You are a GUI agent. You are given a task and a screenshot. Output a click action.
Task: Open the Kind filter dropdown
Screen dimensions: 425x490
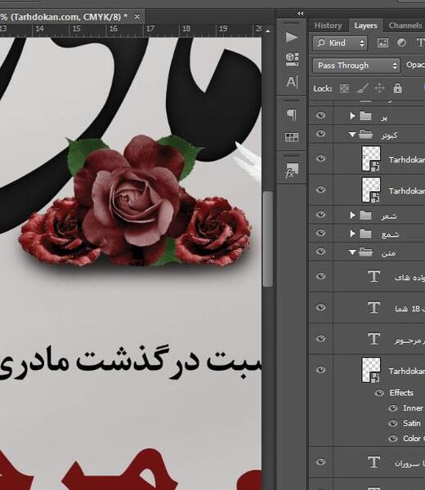340,42
